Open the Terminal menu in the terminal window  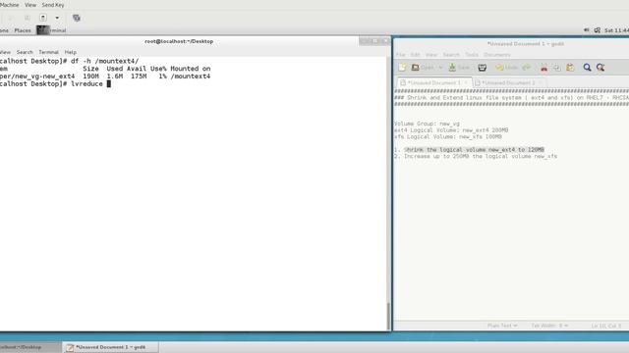[x=48, y=52]
